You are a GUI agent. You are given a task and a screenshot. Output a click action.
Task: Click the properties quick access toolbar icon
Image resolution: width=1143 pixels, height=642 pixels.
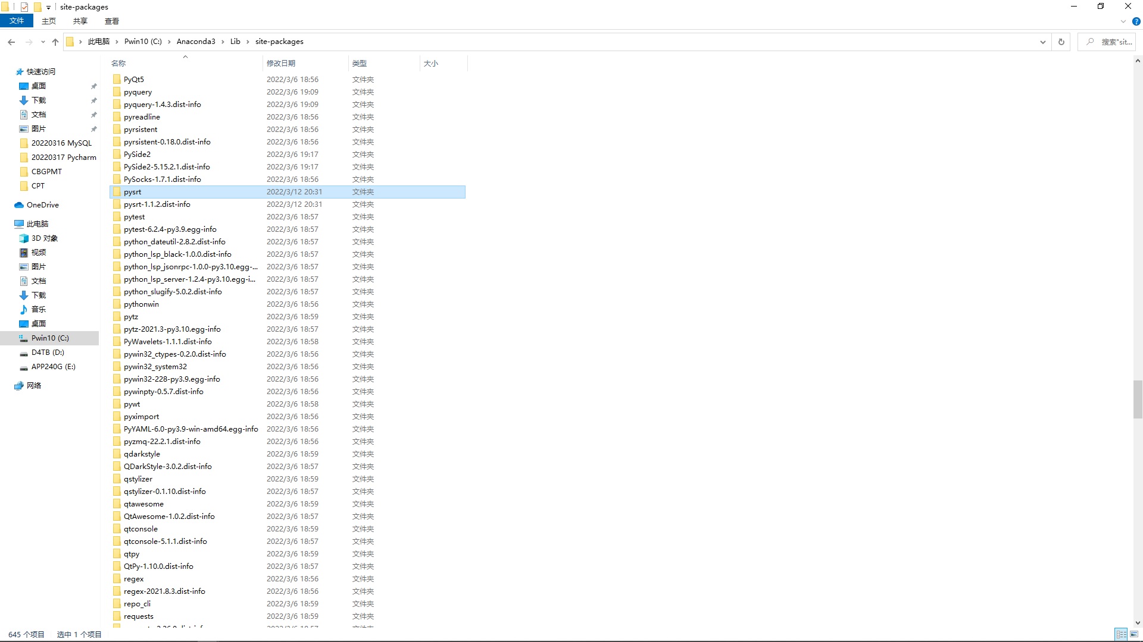point(24,7)
